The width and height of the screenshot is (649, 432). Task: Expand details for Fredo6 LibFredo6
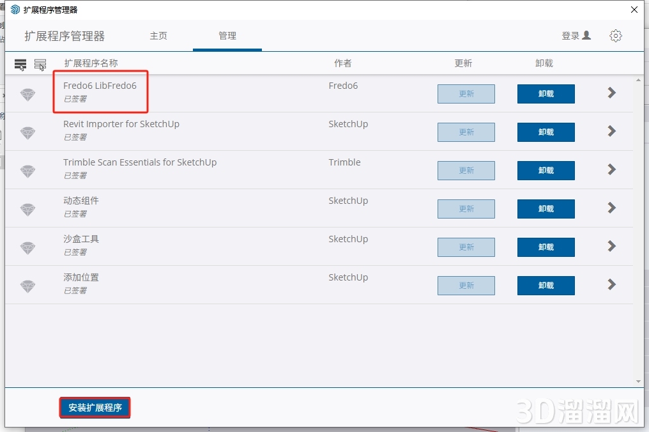click(x=611, y=93)
